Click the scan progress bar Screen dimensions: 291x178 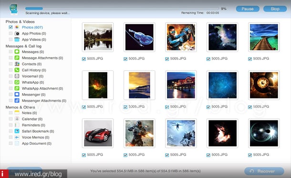[x=122, y=9]
